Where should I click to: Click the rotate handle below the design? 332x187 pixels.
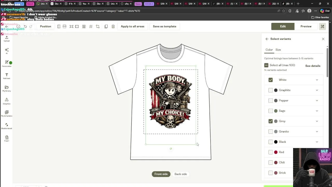171,149
